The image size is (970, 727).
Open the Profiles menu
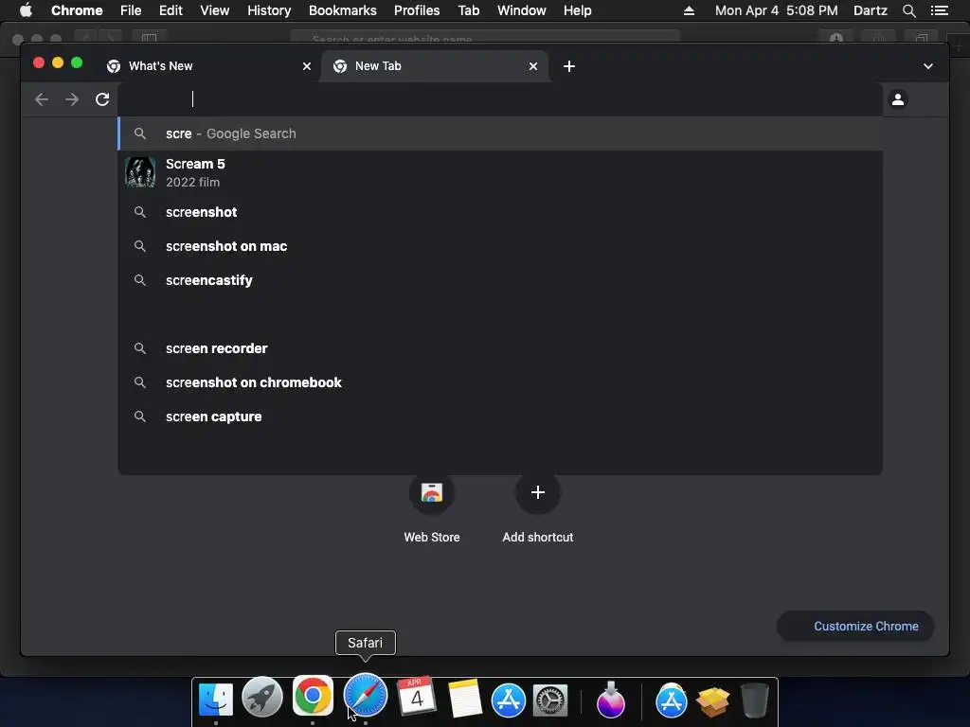[417, 10]
